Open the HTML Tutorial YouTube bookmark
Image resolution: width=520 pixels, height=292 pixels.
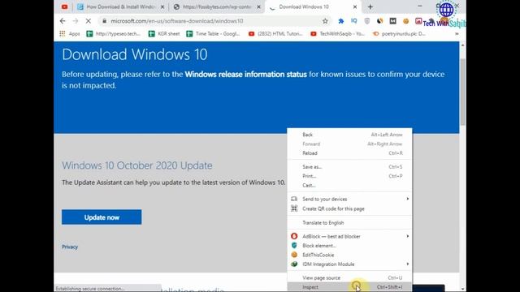coord(275,33)
